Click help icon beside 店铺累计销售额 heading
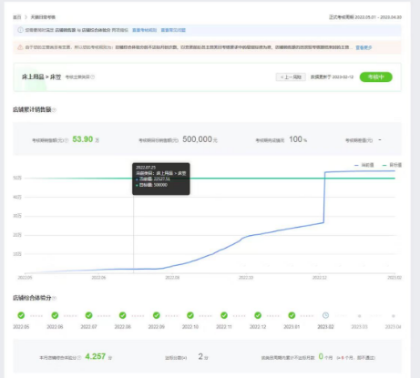Viewport: 420px width, 378px height. click(54, 110)
